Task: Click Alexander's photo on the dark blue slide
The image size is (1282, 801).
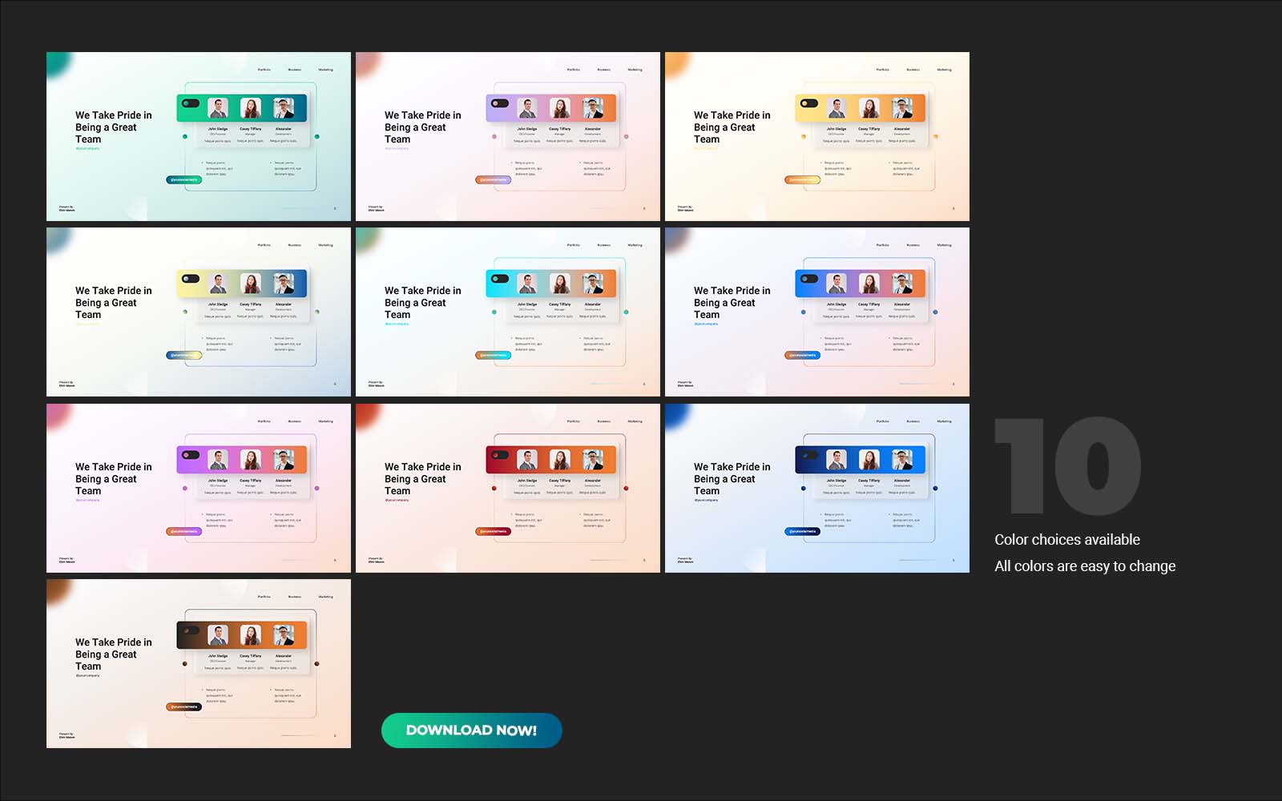Action: coord(902,460)
